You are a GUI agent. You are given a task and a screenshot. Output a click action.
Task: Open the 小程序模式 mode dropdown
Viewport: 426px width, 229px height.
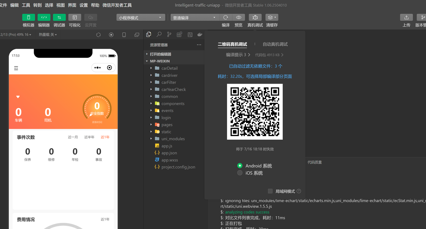pyautogui.click(x=141, y=17)
